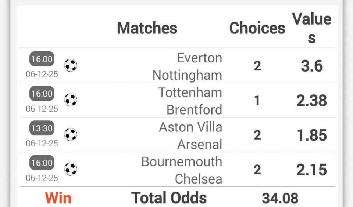Tap the 16:00 time badge for Tottenham
Image resolution: width=353 pixels, height=207 pixels.
(42, 94)
